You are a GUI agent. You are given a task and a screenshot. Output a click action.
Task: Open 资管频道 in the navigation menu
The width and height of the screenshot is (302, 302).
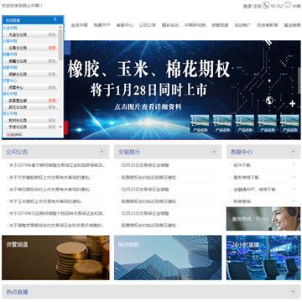click(220, 25)
